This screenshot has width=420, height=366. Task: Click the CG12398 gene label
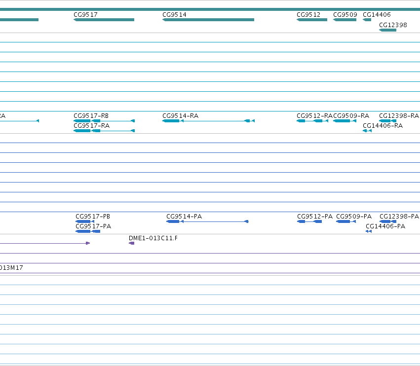[393, 25]
